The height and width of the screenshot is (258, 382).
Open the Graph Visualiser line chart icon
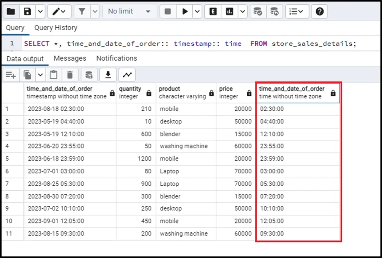point(127,75)
